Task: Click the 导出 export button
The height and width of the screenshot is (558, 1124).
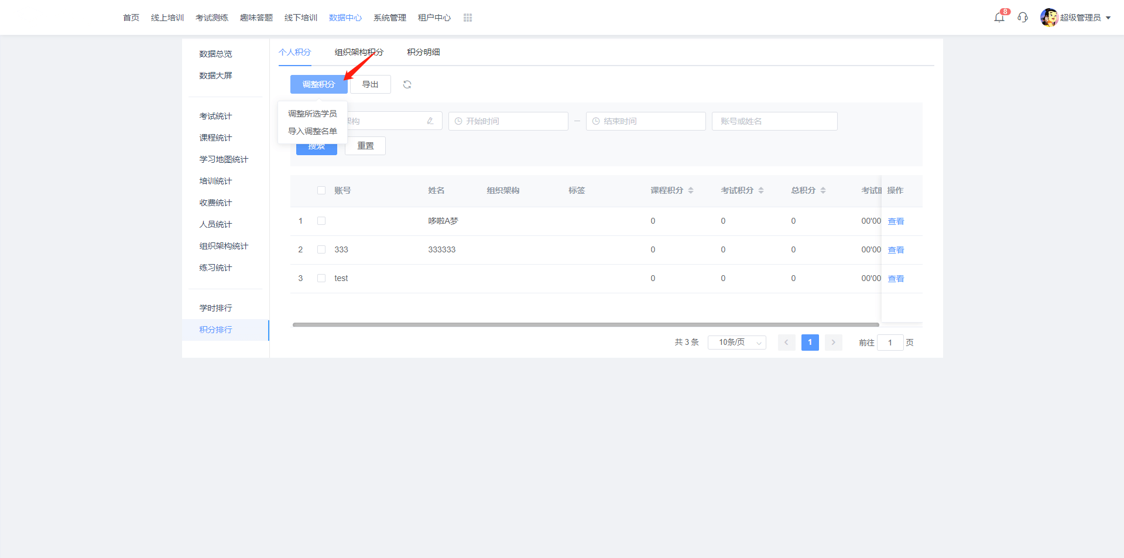Action: coord(370,84)
